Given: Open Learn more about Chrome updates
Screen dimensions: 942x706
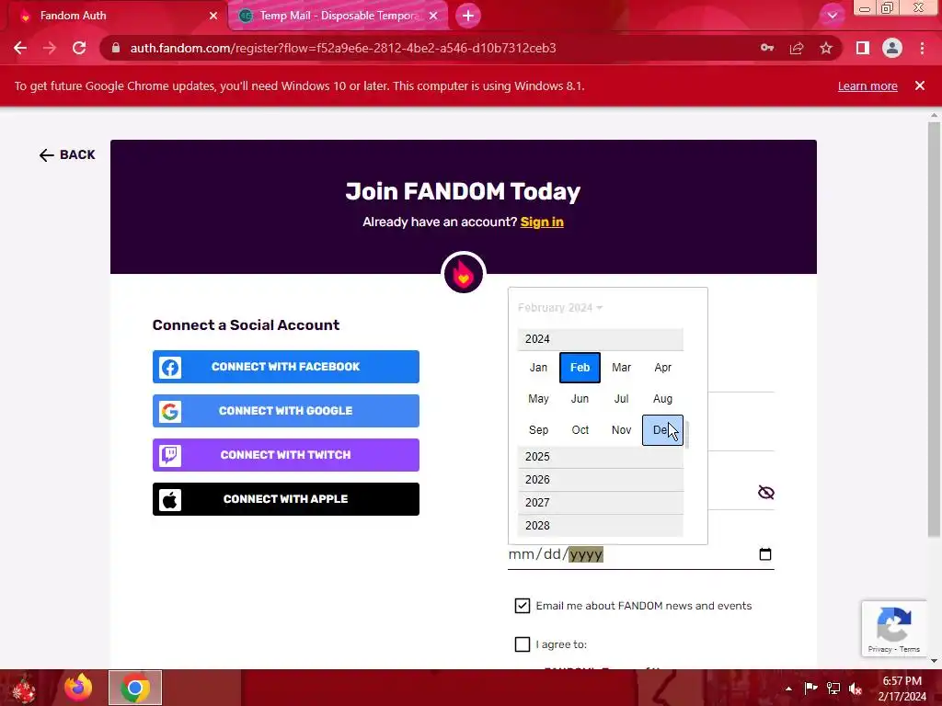Looking at the screenshot, I should coord(867,85).
